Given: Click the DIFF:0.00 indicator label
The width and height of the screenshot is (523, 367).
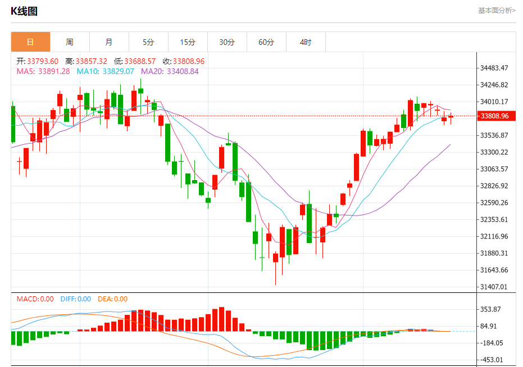Looking at the screenshot, I should (76, 299).
